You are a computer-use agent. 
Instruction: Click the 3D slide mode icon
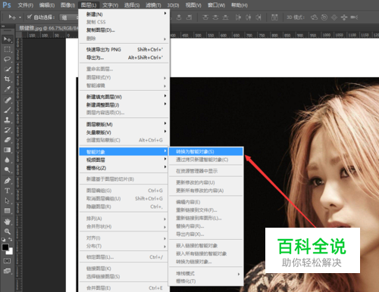344,17
